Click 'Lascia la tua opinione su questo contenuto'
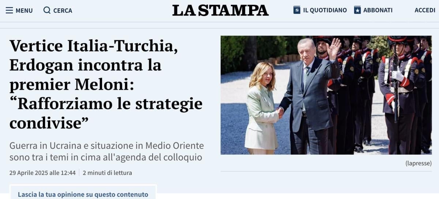Viewport: 439px width, 199px height. (83, 194)
